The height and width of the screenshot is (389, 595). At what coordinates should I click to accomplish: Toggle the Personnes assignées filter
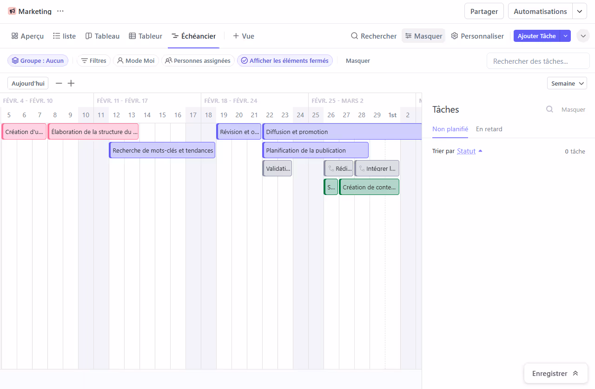[x=198, y=60]
